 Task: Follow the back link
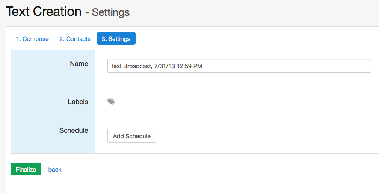click(x=55, y=170)
